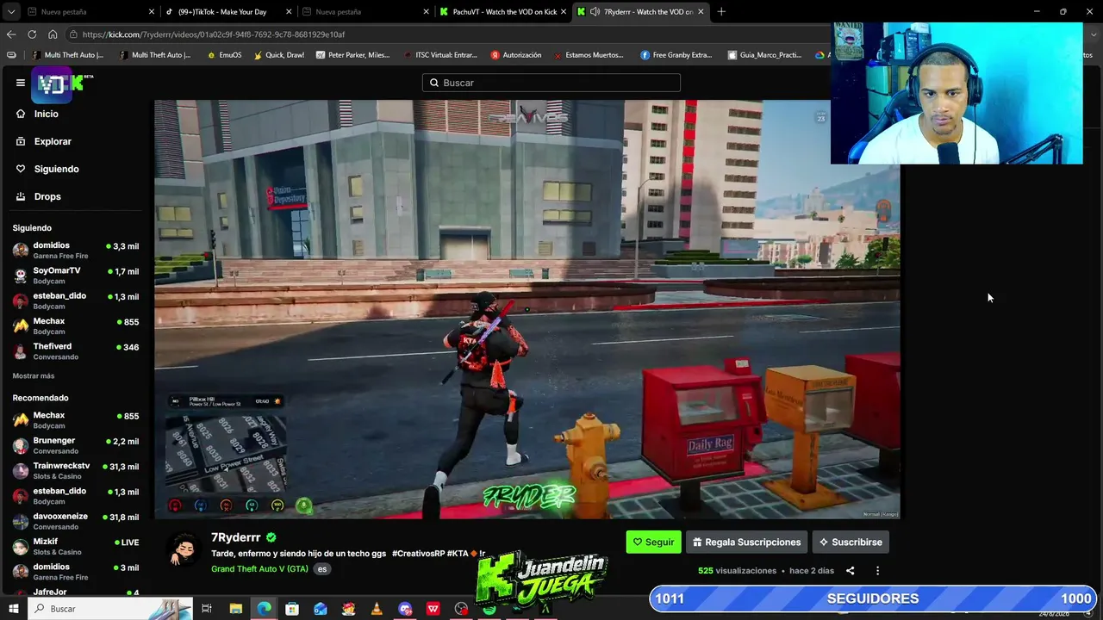1103x620 pixels.
Task: Open the SoyOmarTV channel
Action: (x=75, y=276)
